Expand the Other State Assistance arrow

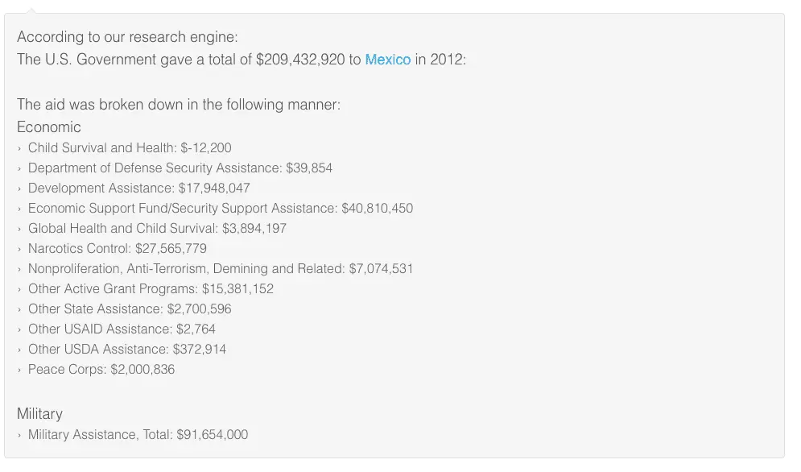coord(19,309)
